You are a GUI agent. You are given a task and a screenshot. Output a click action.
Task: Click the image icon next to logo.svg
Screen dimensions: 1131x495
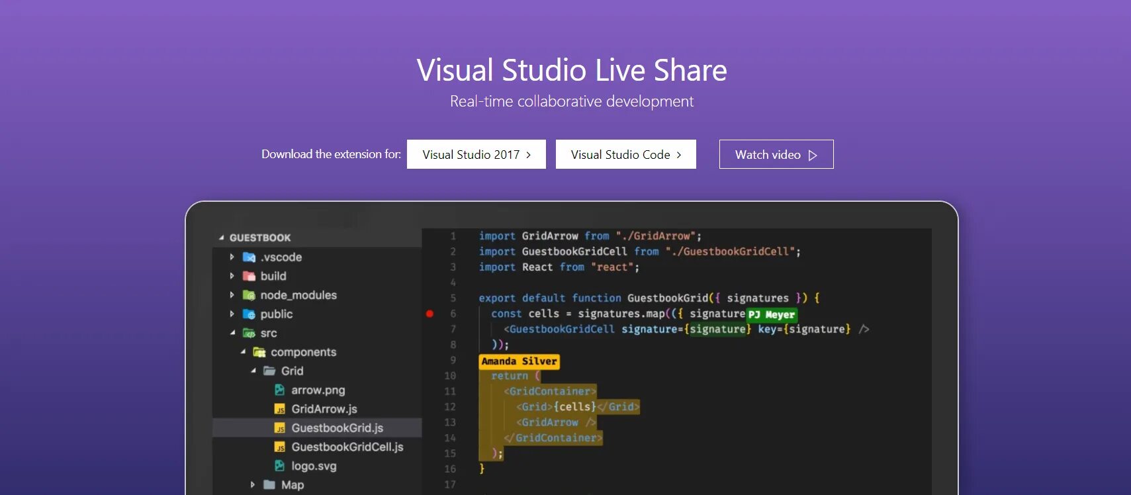(x=279, y=466)
